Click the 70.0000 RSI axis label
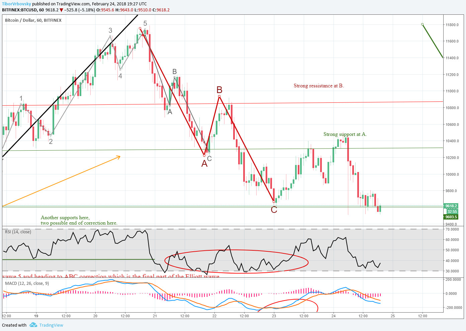This screenshot has width=466, height=331. [452, 229]
